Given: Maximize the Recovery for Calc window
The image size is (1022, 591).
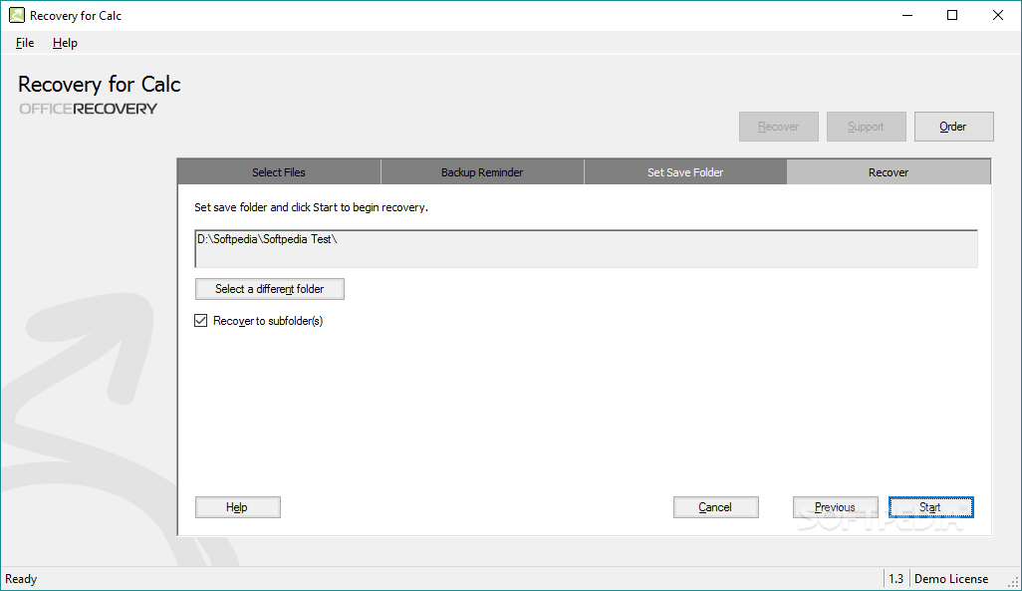Looking at the screenshot, I should [x=952, y=15].
